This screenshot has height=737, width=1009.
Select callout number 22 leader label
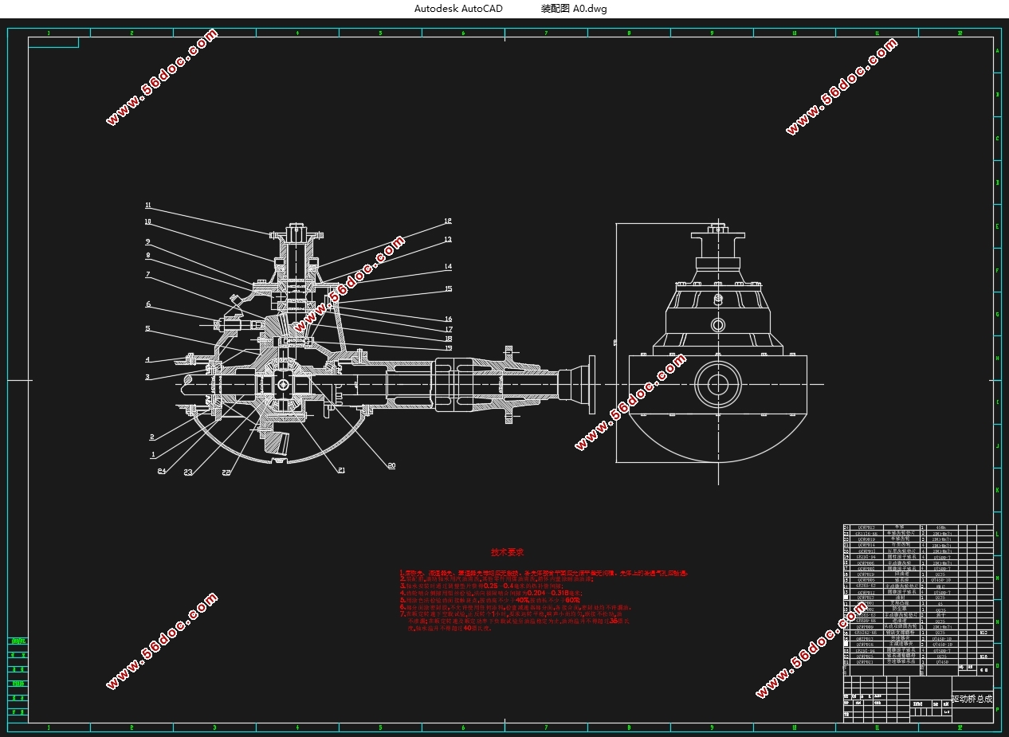point(226,472)
